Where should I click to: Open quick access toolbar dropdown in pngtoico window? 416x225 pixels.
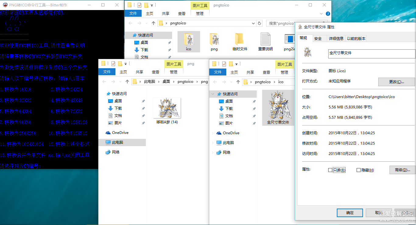tap(151, 5)
